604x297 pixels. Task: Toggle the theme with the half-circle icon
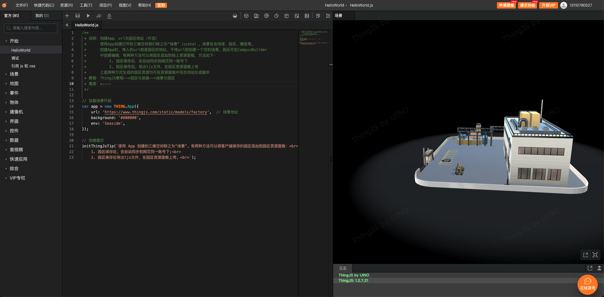[235, 15]
